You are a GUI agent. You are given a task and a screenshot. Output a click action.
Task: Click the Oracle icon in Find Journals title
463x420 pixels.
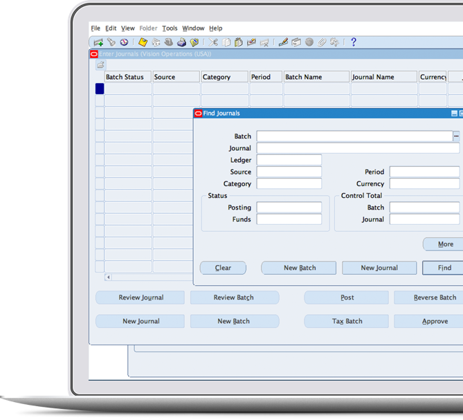[199, 113]
